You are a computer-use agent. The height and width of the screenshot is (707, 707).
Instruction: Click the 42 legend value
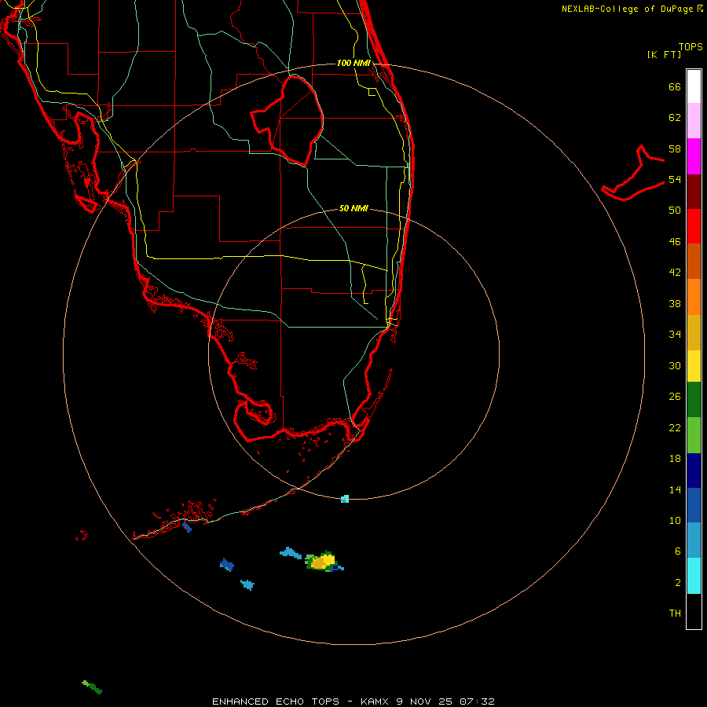(x=675, y=273)
